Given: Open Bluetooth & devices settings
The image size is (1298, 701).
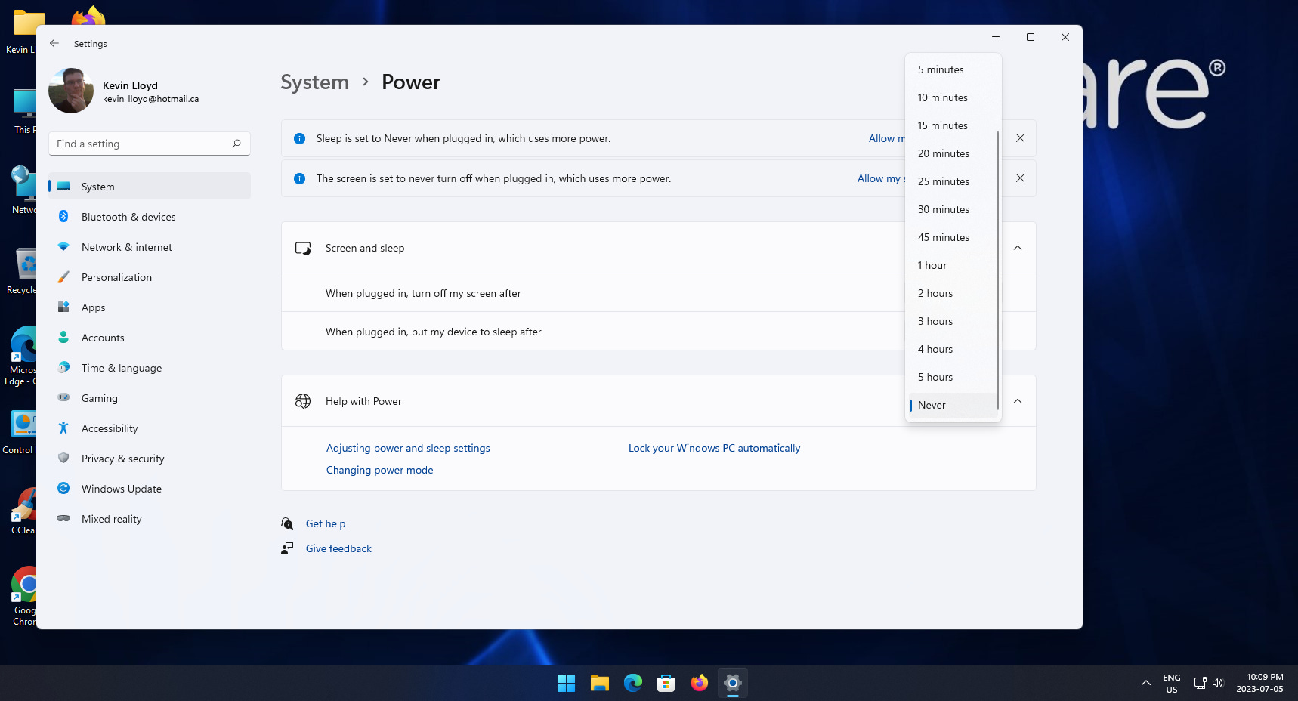Looking at the screenshot, I should [x=150, y=217].
